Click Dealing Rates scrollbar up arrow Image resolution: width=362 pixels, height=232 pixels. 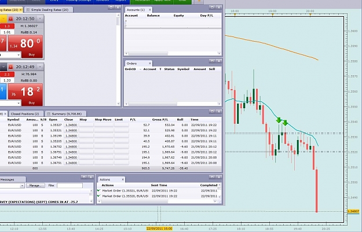click(118, 15)
